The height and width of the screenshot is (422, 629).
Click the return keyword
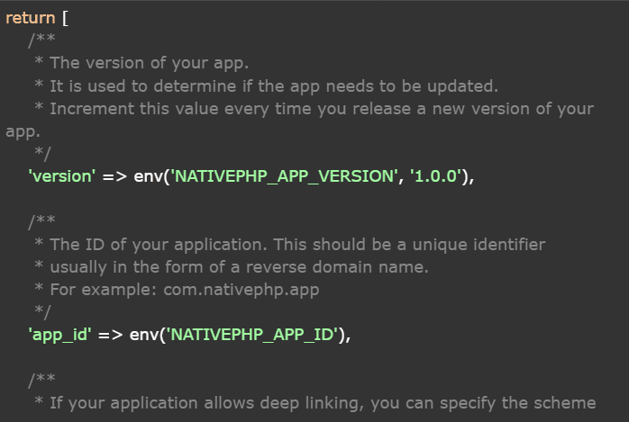[30, 19]
